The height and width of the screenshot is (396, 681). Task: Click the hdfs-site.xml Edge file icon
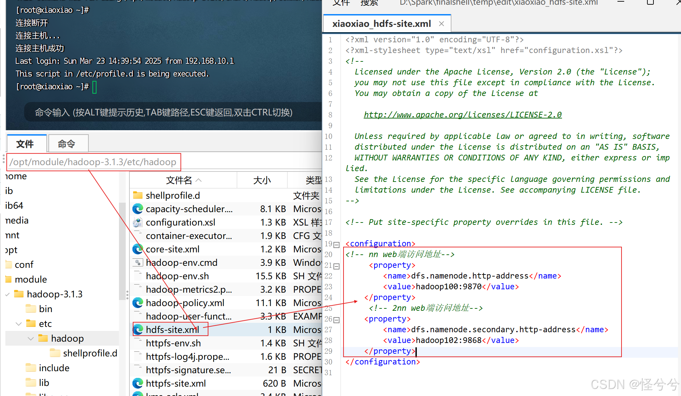click(138, 330)
